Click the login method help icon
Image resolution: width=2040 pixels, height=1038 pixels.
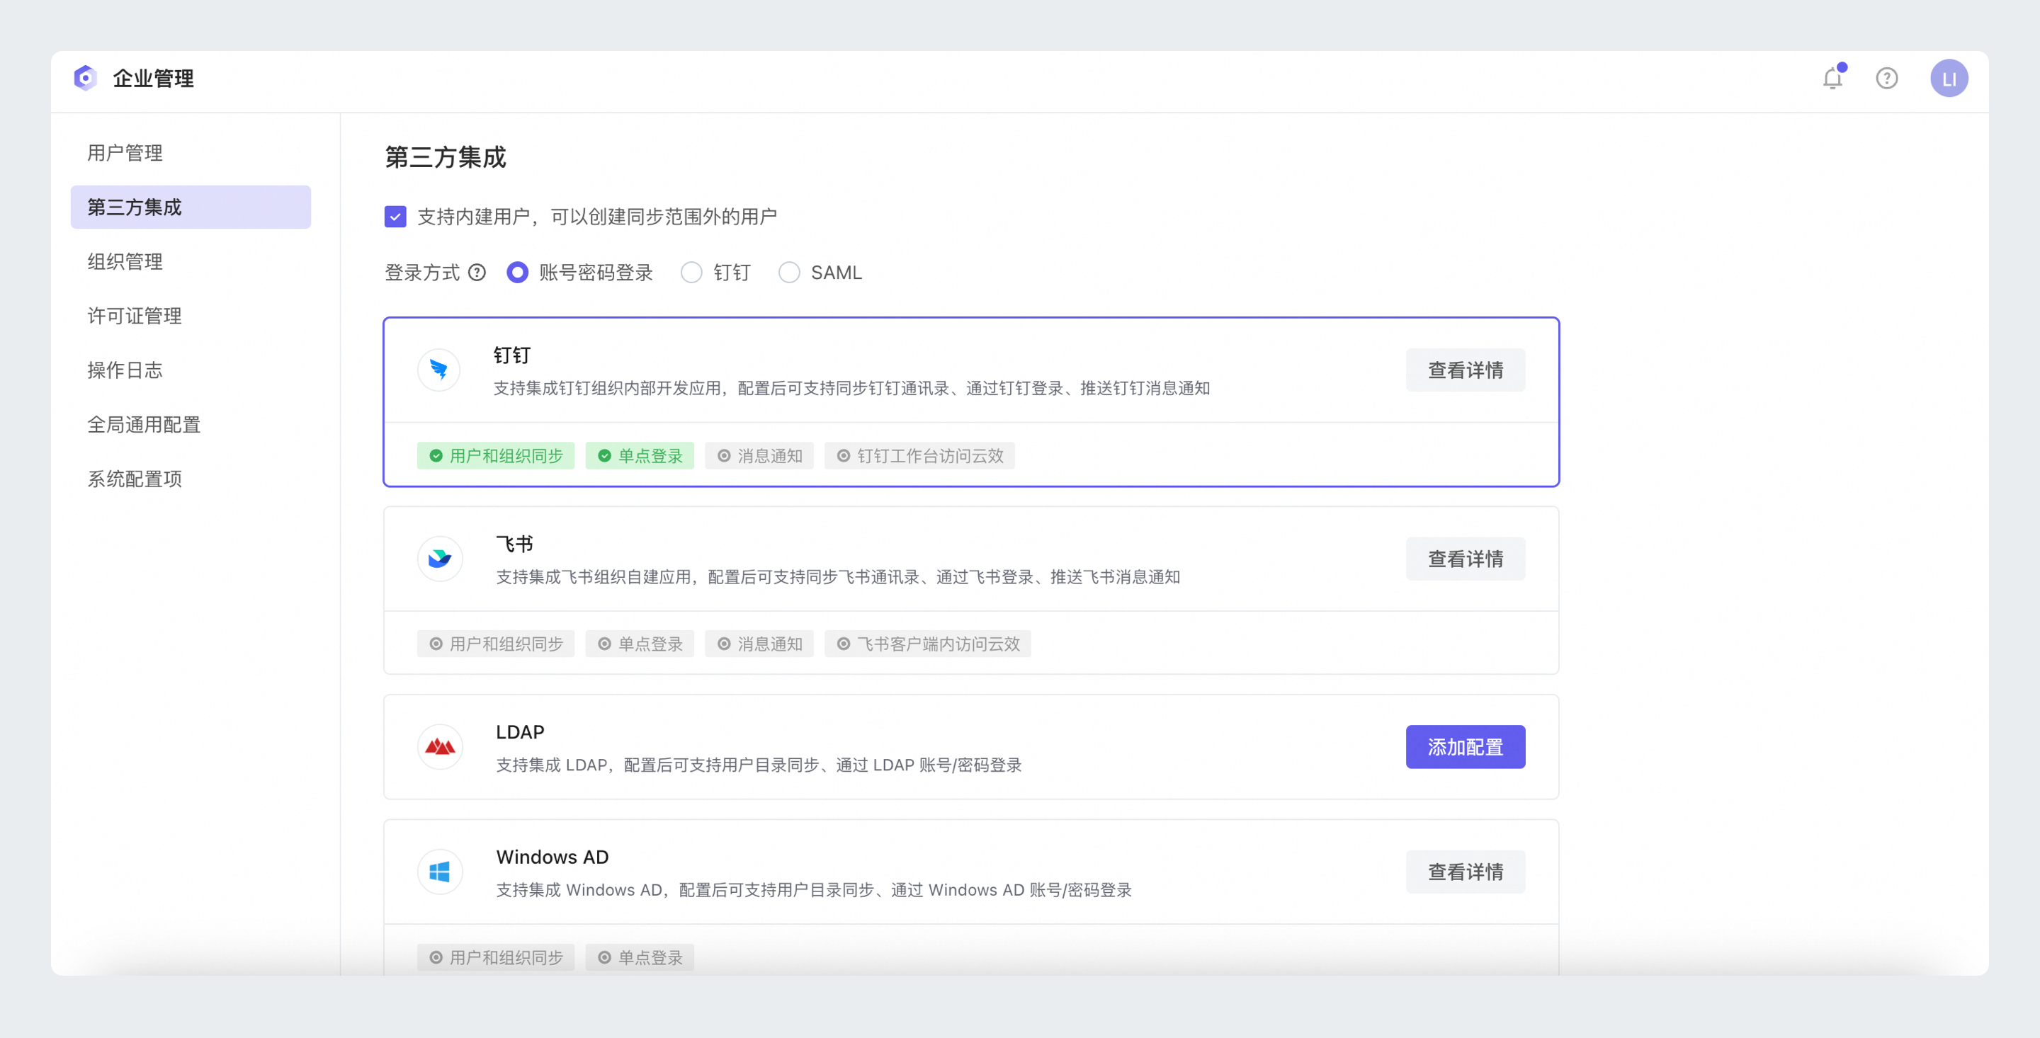pyautogui.click(x=477, y=273)
